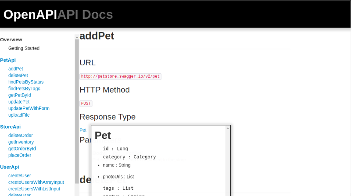351x196 pixels.
Task: Navigate to the placeOrder endpoint
Action: pos(20,155)
